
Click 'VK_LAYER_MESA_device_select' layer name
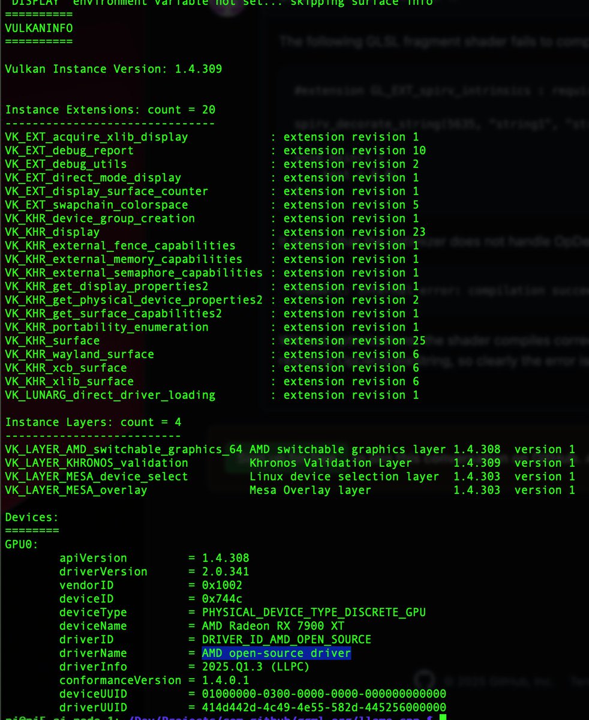pos(97,477)
